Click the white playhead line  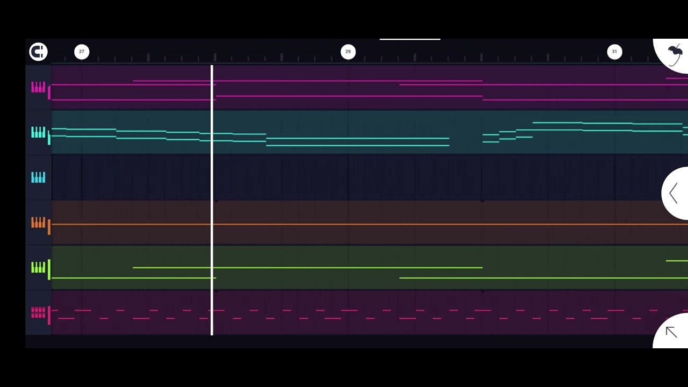point(212,200)
